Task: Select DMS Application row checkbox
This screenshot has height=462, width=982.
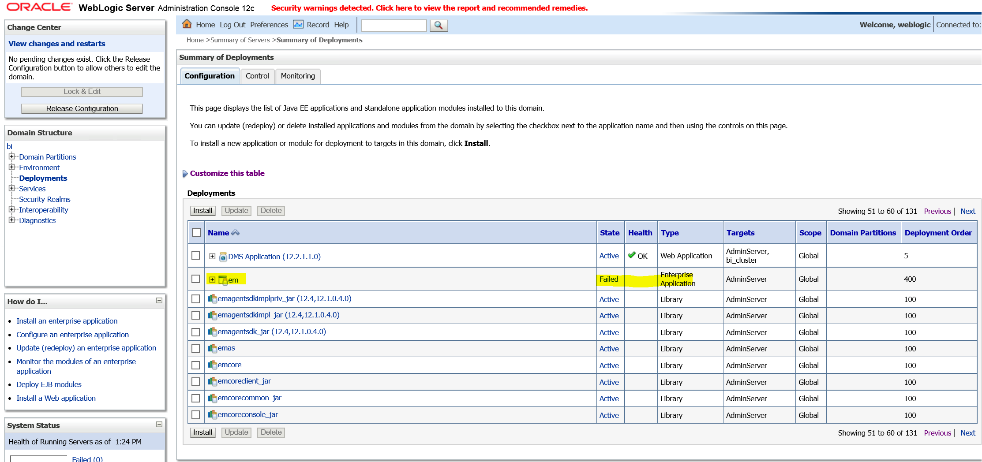Action: tap(196, 256)
